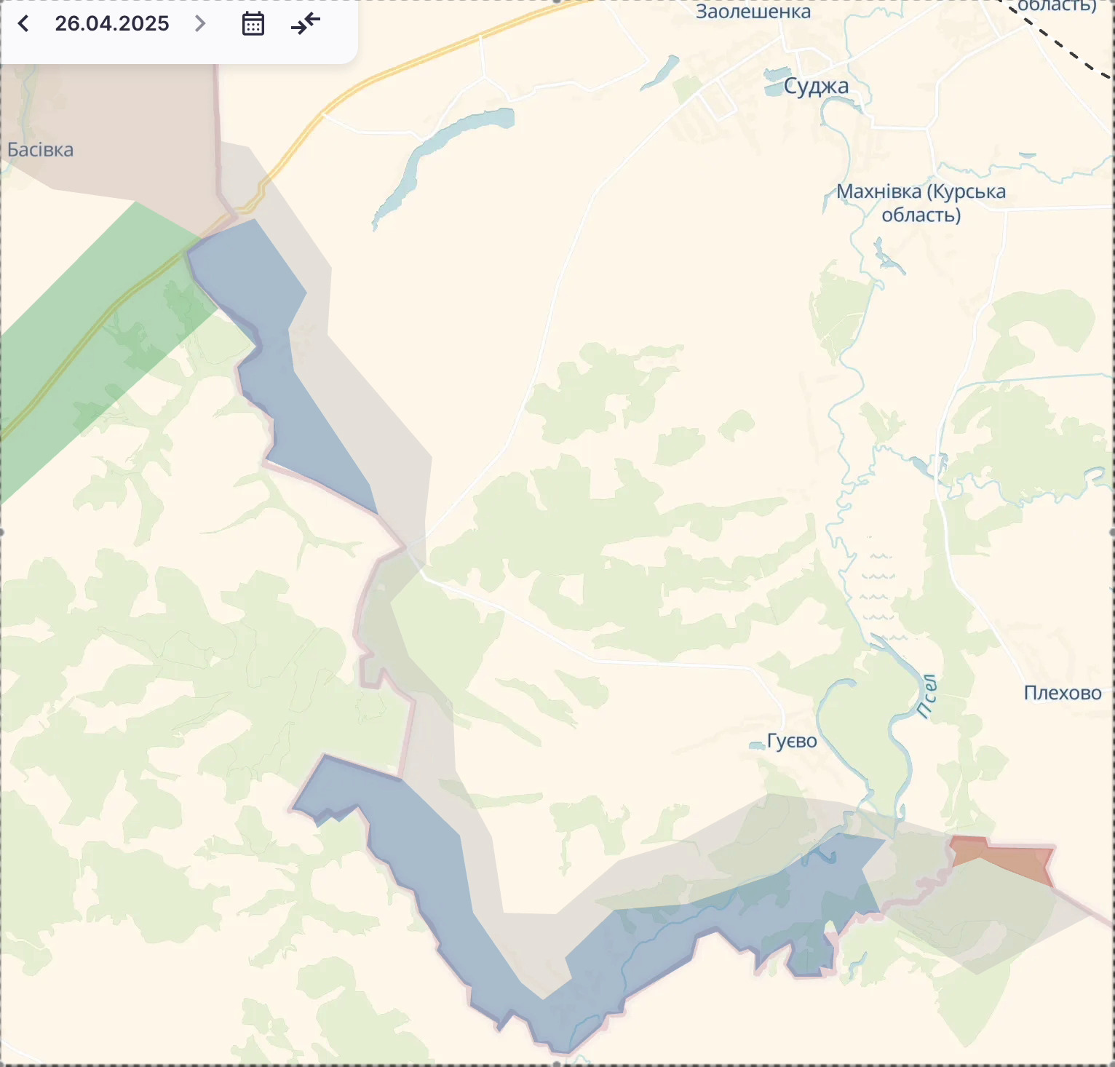Viewport: 1115px width, 1067px height.
Task: Click the Суджа city label
Action: 816,87
